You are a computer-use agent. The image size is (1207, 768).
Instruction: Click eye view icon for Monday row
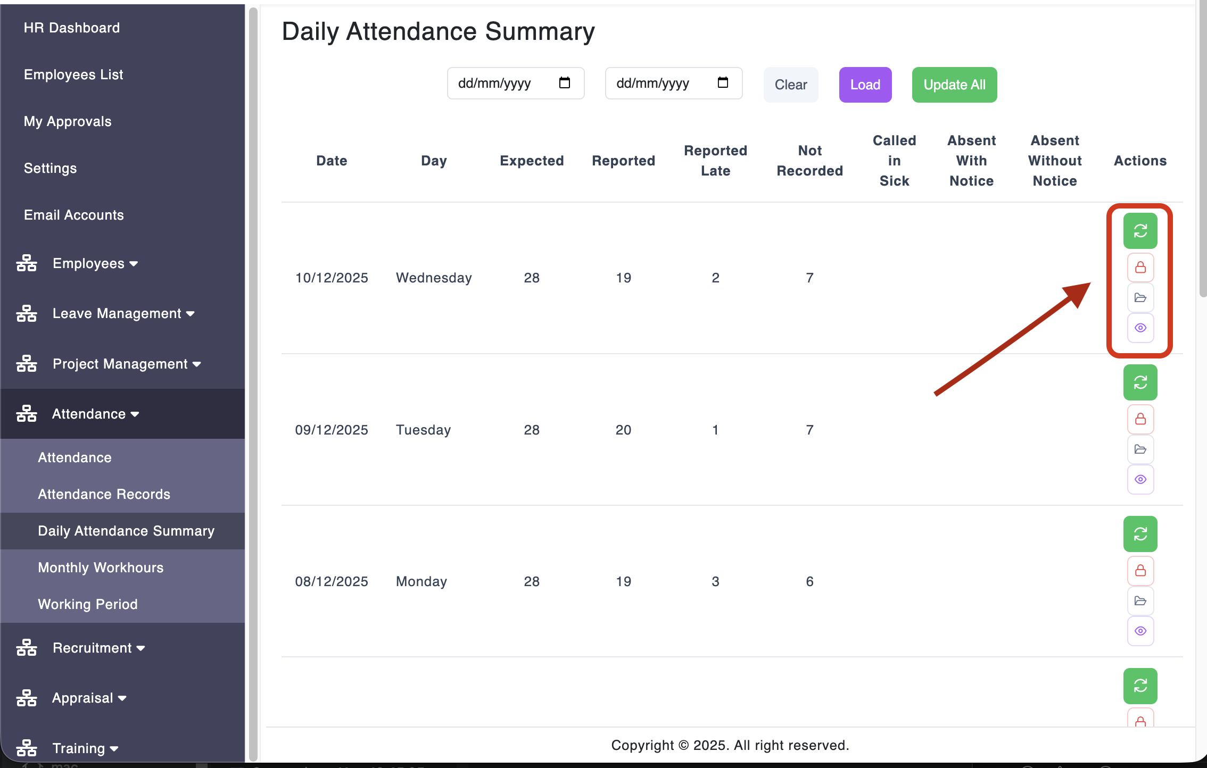(1140, 631)
